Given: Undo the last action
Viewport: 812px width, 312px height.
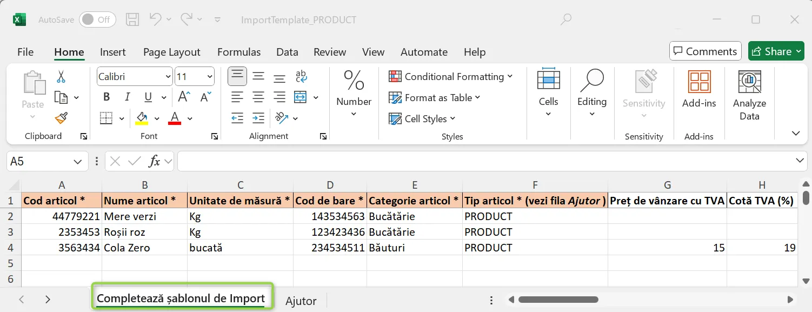Looking at the screenshot, I should (155, 19).
